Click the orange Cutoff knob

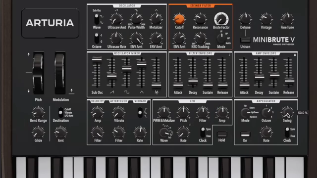tap(179, 19)
